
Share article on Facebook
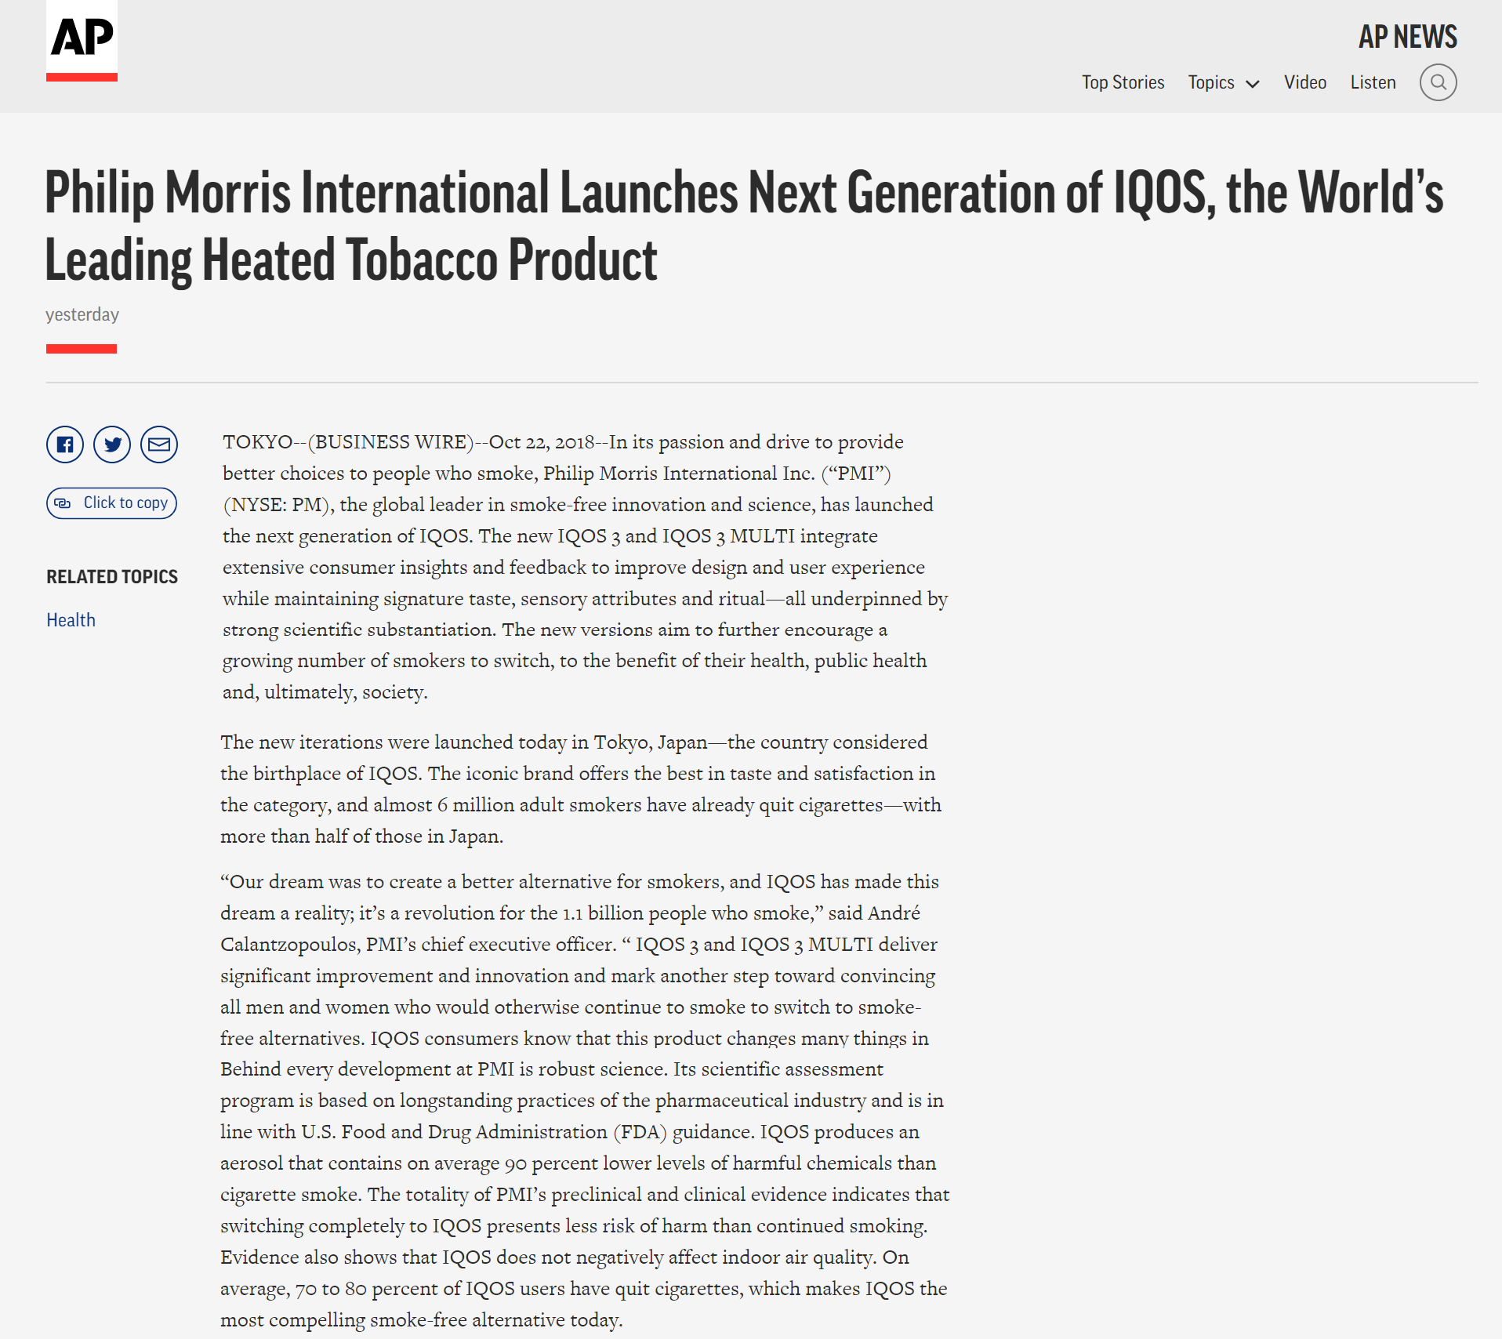pyautogui.click(x=65, y=445)
